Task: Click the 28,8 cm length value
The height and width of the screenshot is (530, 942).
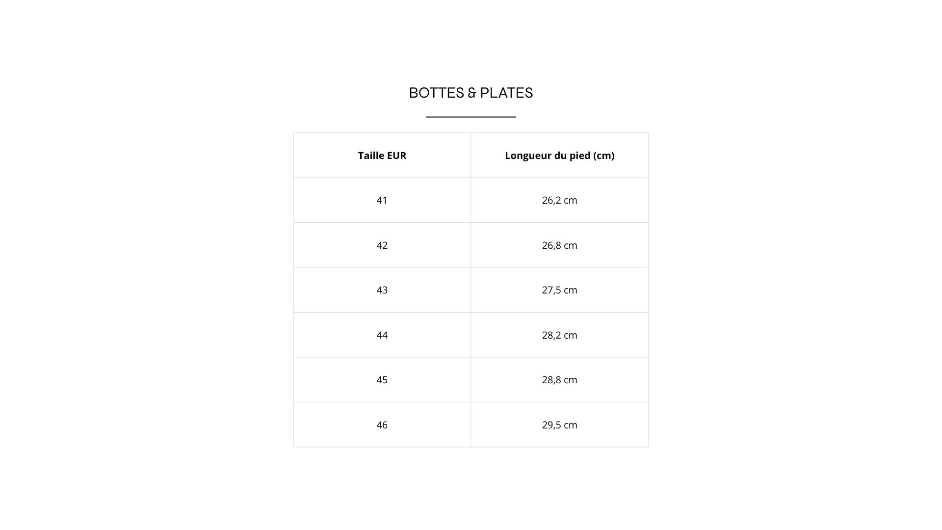Action: (559, 380)
